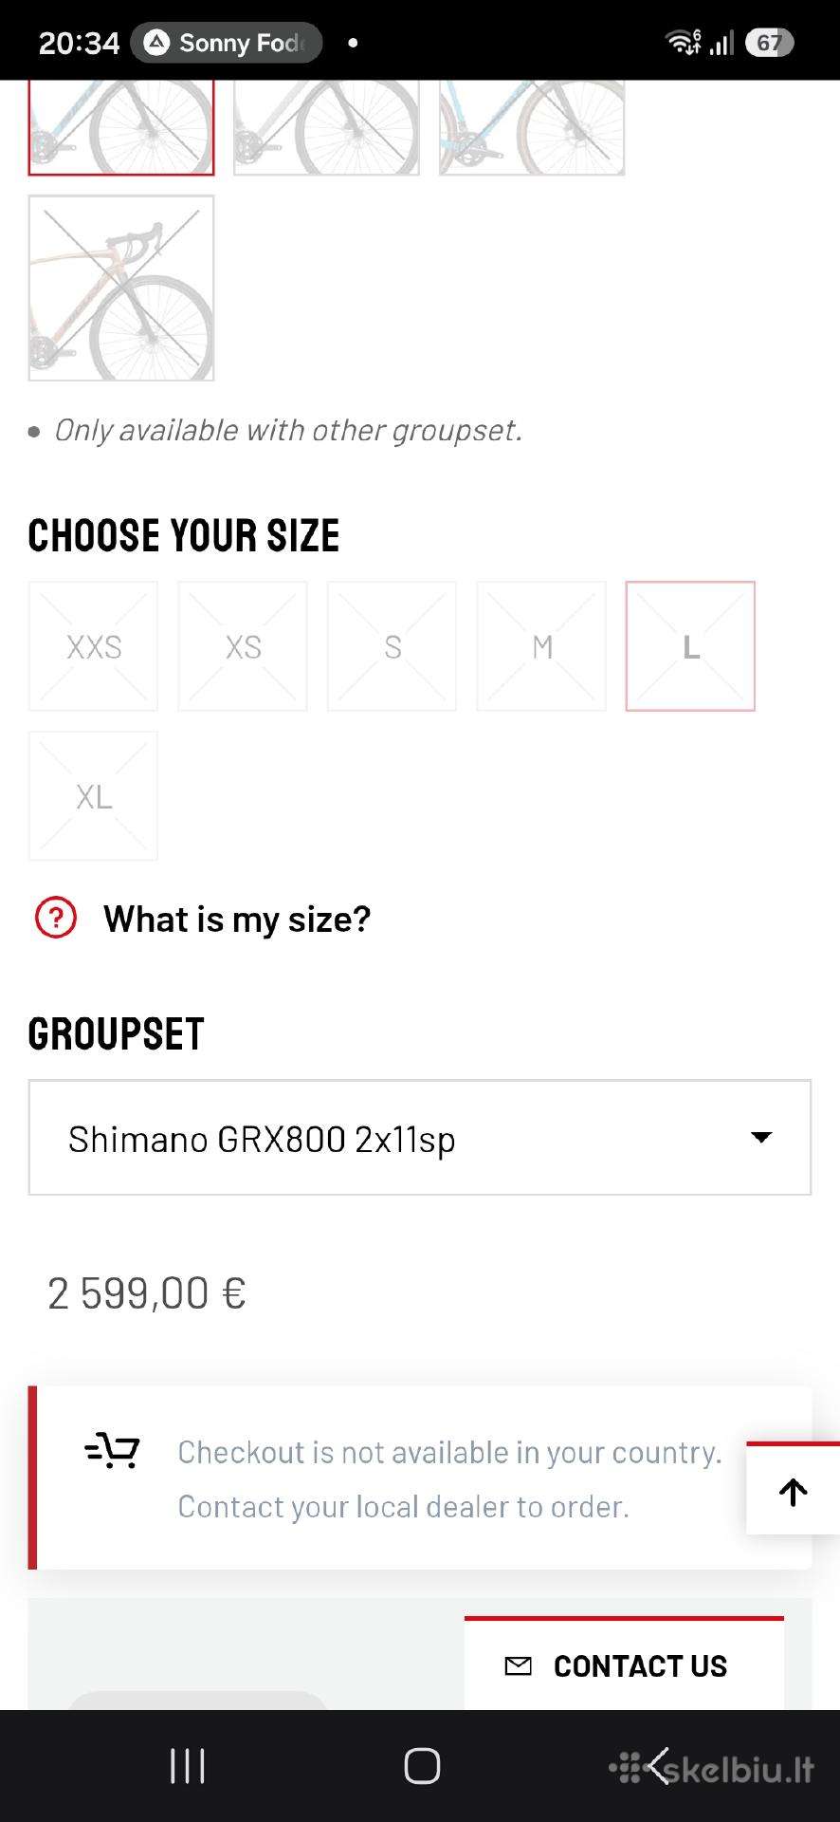Viewport: 840px width, 1822px height.
Task: Select the red-outlined first bike color thumbnail
Action: tap(121, 127)
